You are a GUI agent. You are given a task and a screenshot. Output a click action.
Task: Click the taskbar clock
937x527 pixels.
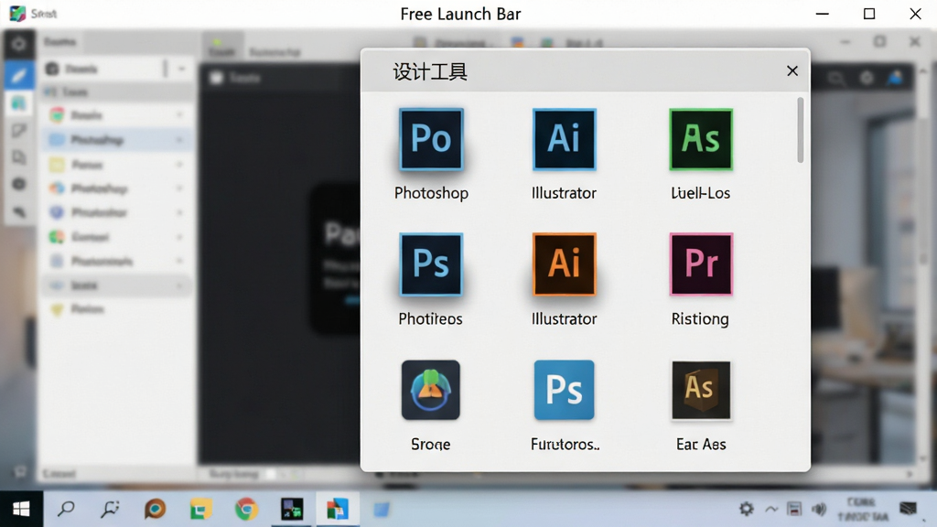[x=862, y=509]
